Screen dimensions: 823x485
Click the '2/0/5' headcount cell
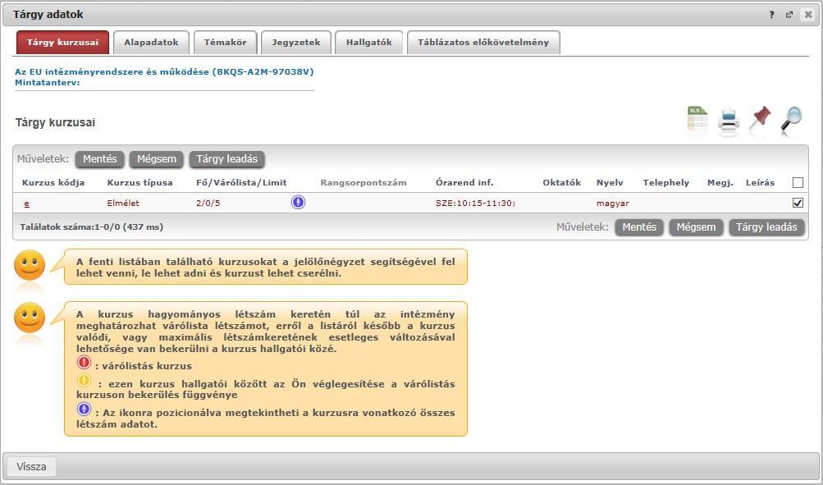(x=208, y=204)
